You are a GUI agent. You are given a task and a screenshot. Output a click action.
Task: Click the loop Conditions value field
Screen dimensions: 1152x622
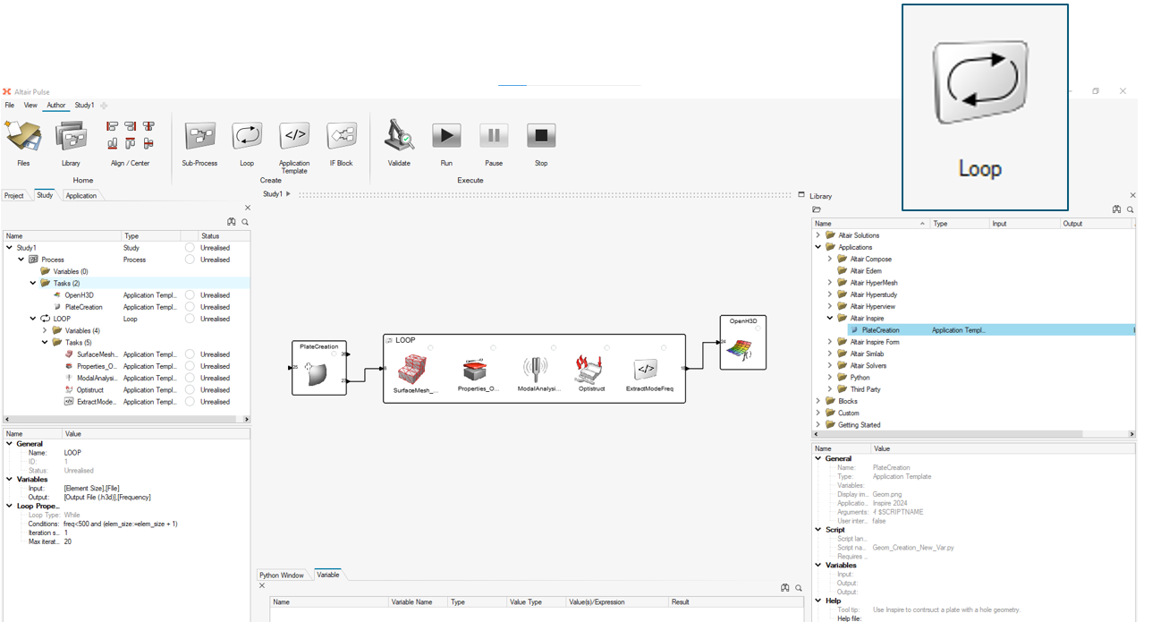[x=157, y=524]
